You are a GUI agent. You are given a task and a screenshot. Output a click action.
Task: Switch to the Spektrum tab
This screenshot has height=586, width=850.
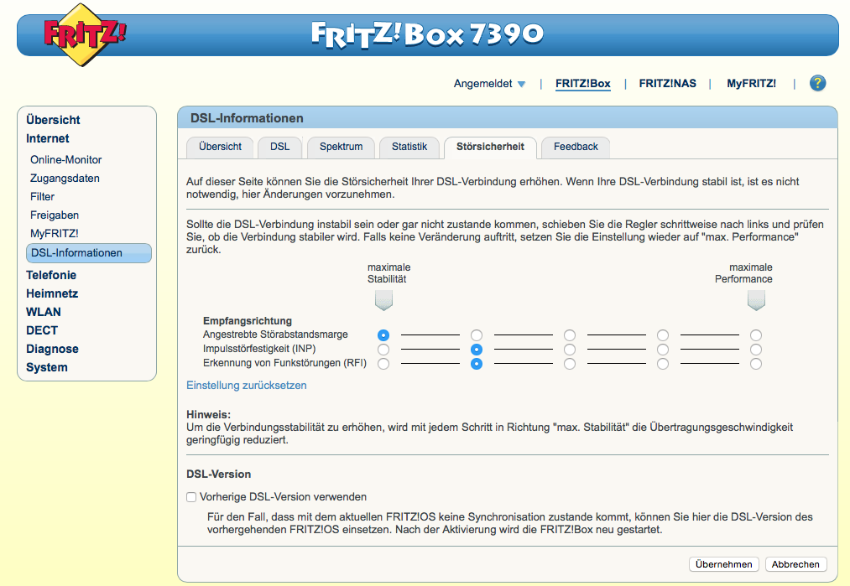tap(341, 147)
